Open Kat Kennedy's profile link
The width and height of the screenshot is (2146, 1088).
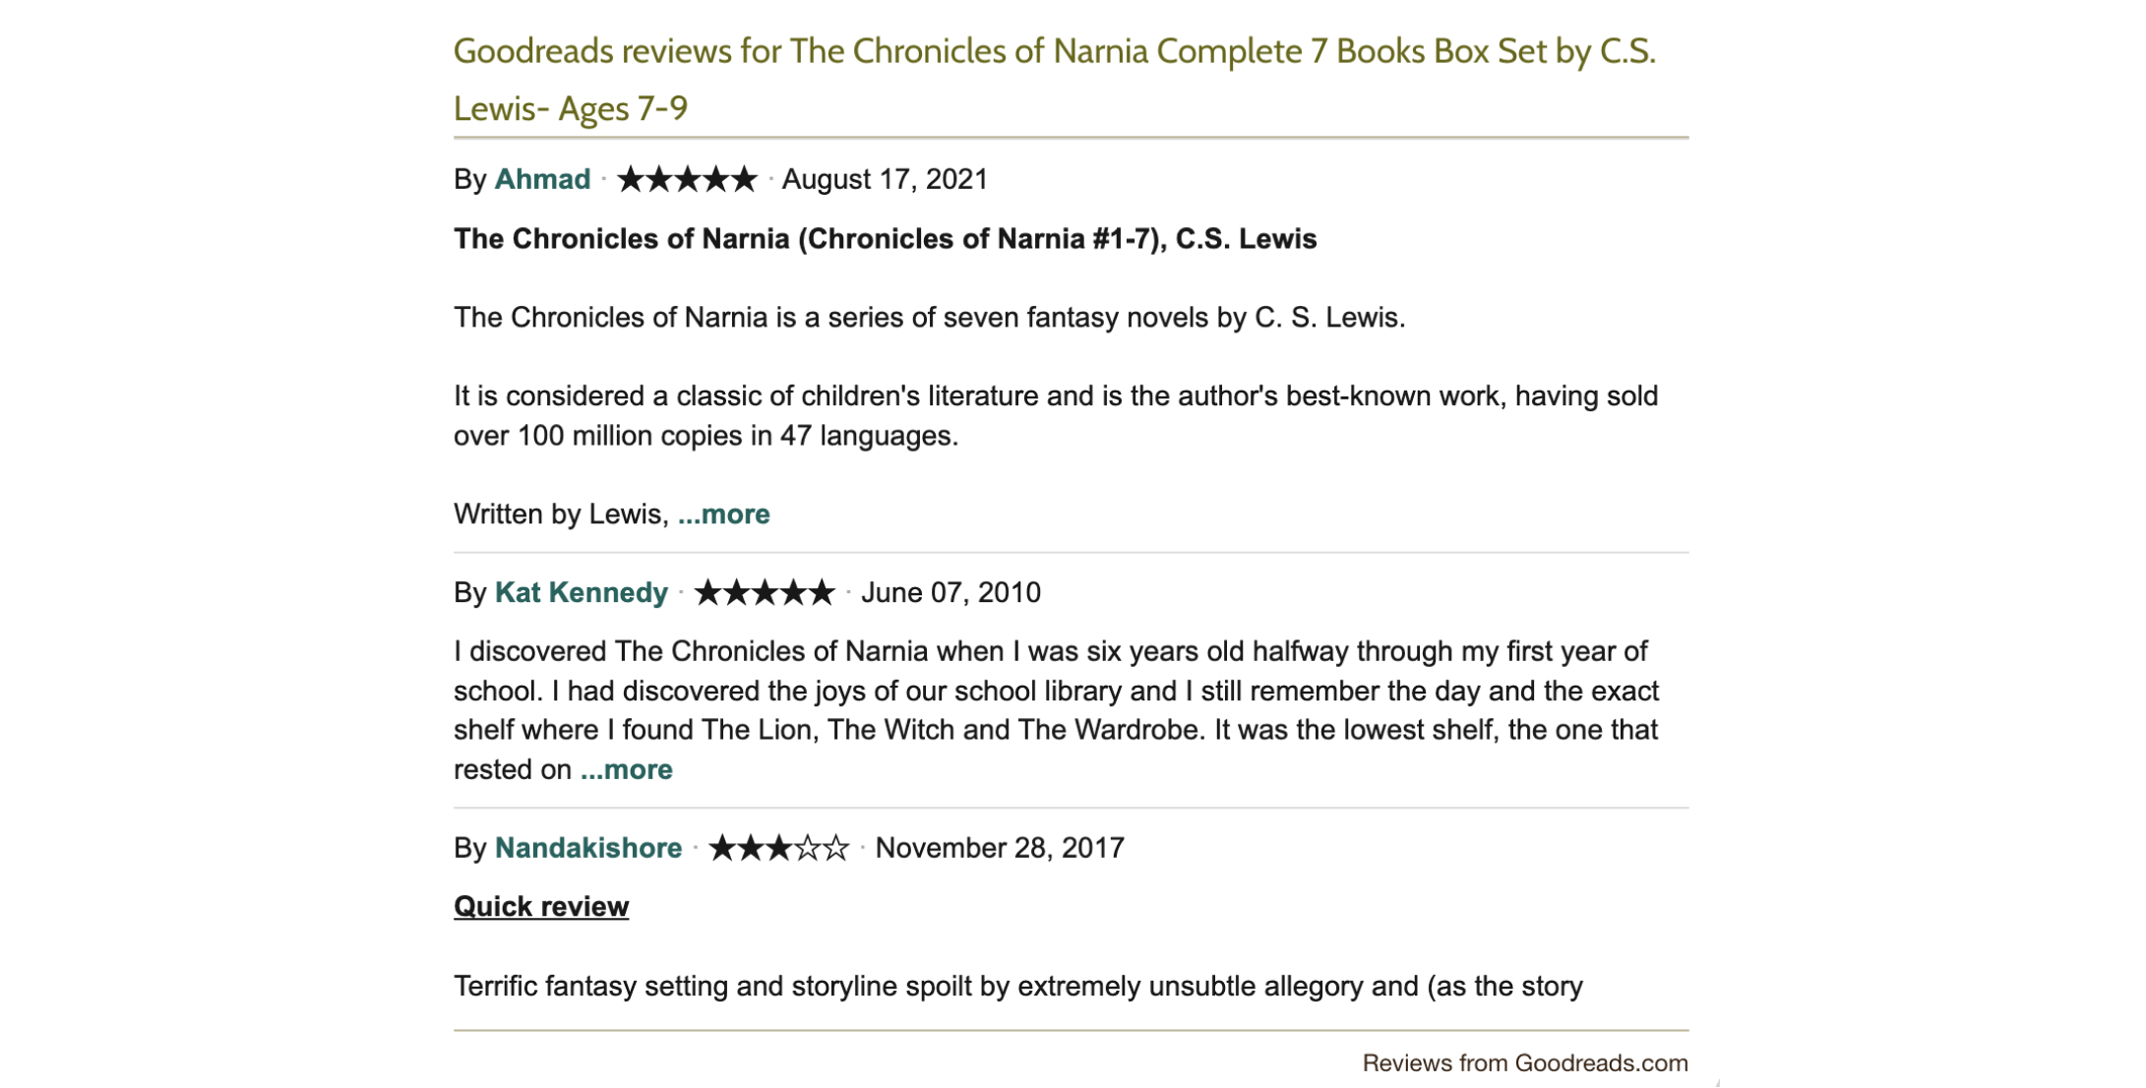pos(582,592)
